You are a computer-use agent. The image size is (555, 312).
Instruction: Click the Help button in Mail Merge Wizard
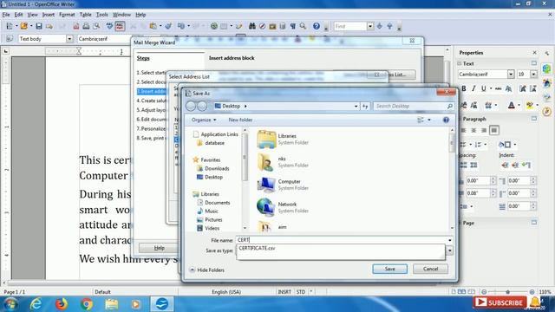pyautogui.click(x=160, y=248)
